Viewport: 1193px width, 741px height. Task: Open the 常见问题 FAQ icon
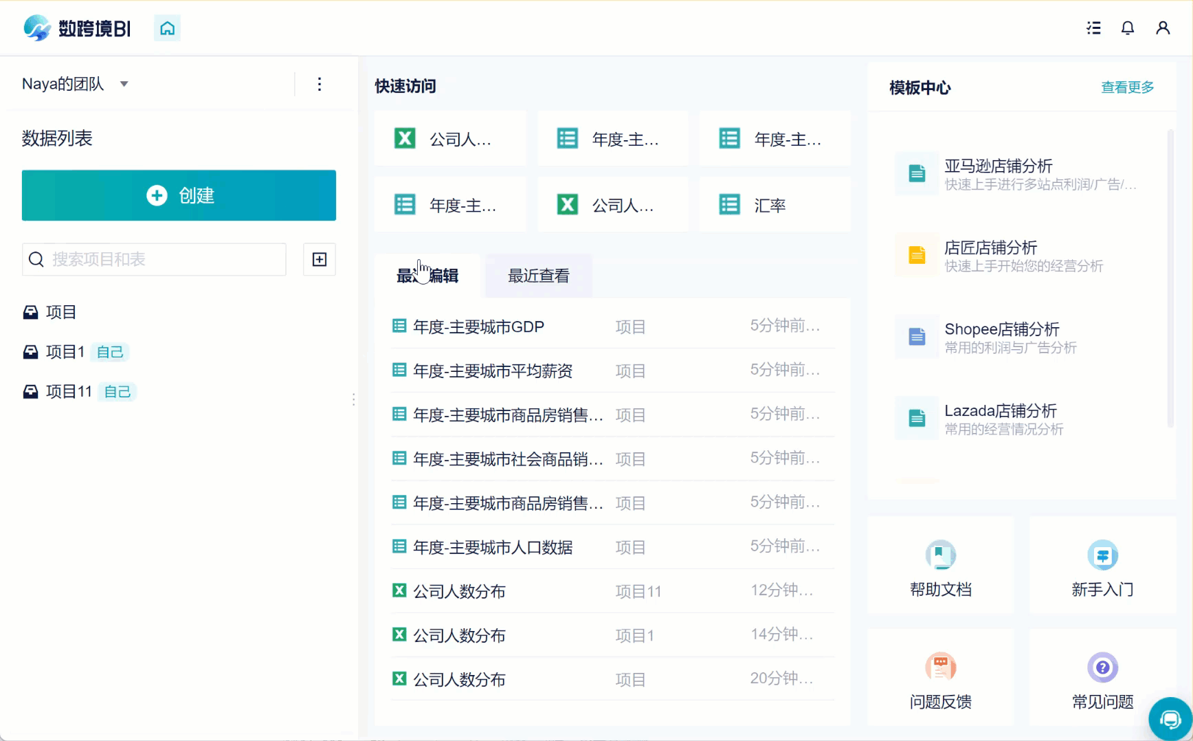pos(1102,667)
